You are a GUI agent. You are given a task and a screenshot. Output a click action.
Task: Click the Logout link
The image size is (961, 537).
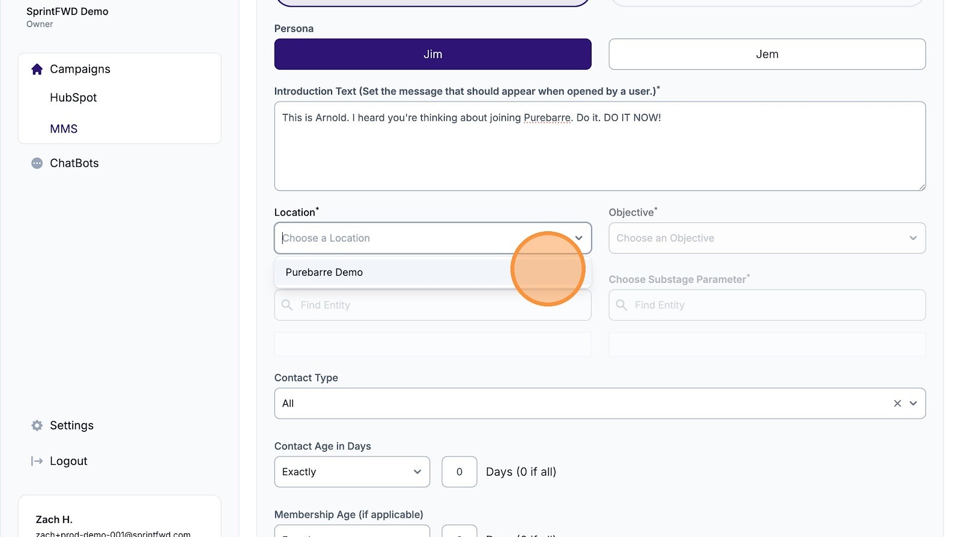[68, 461]
